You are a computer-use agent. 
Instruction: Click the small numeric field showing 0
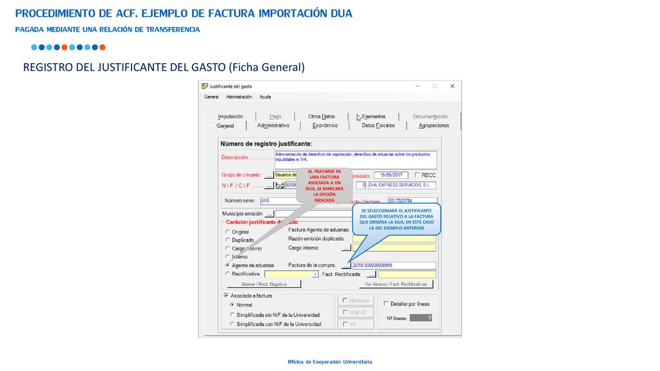[361, 185]
